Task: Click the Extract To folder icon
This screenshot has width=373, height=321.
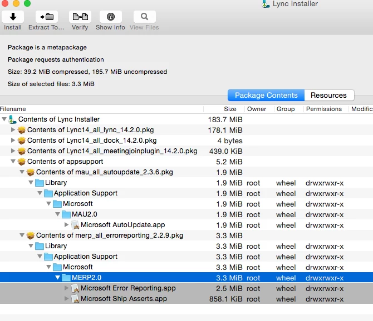Action: point(46,17)
